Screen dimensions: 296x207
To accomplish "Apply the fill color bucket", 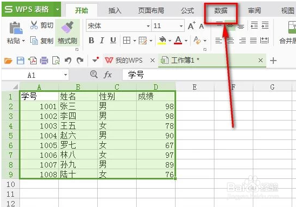I will [162, 40].
